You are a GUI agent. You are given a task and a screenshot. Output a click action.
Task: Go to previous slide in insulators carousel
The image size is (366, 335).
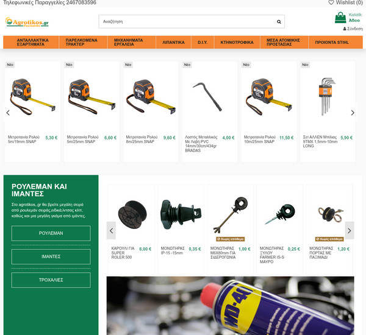pos(111,231)
